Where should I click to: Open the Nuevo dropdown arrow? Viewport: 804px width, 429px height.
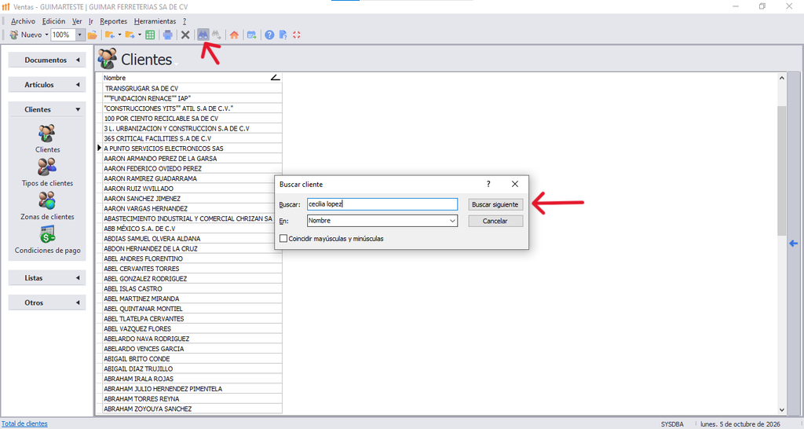(x=46, y=35)
